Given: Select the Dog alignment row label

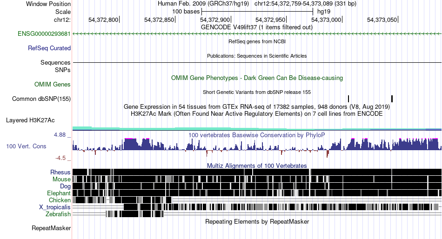Looking at the screenshot, I should tap(66, 186).
